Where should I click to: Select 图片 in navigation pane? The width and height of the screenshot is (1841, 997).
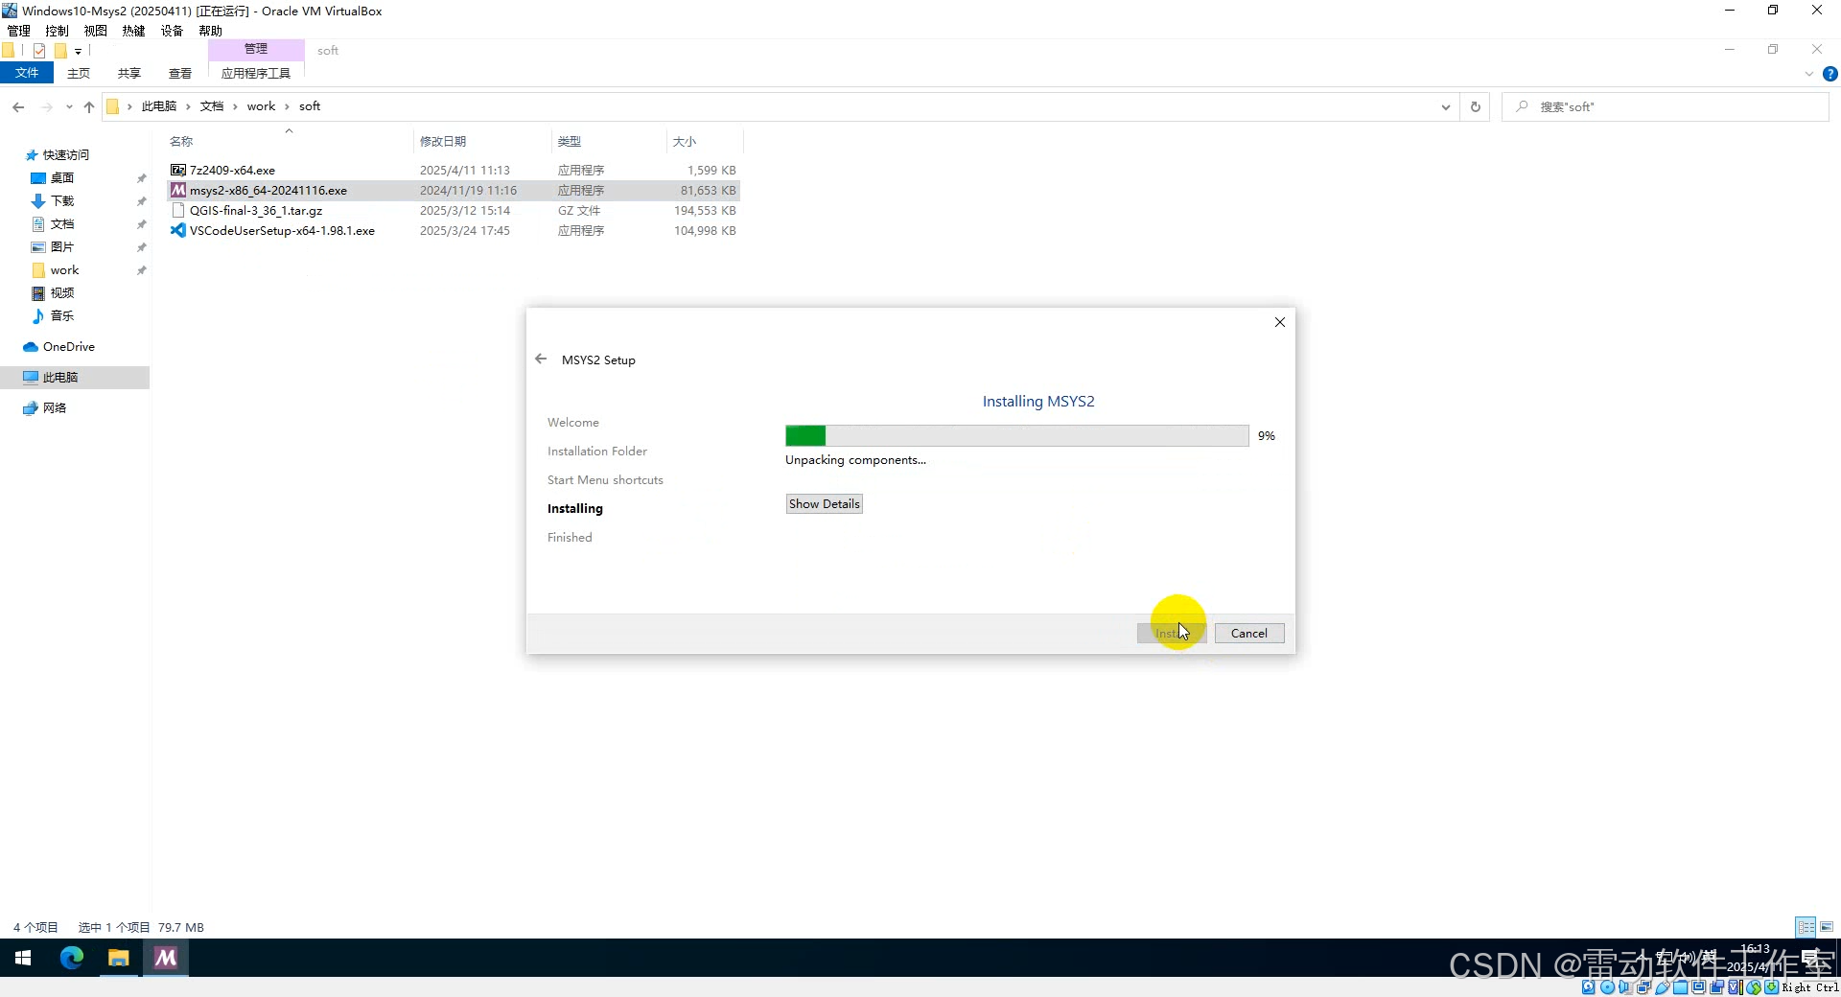62,246
